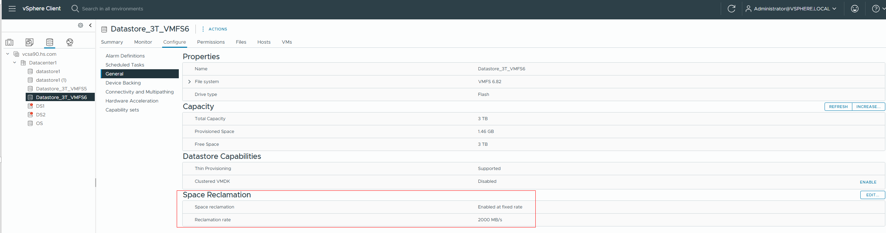Switch to Networking inventory view
This screenshot has height=233, width=886.
tap(70, 42)
